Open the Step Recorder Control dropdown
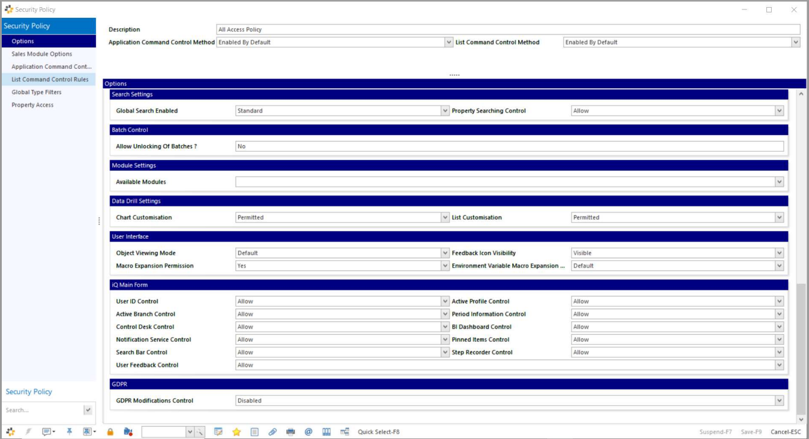Viewport: 809px width, 439px height. tap(779, 353)
